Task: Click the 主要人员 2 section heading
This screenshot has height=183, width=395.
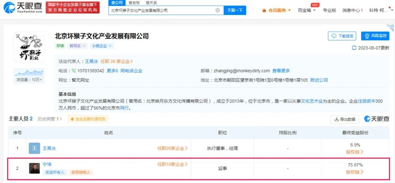Action: 20,119
